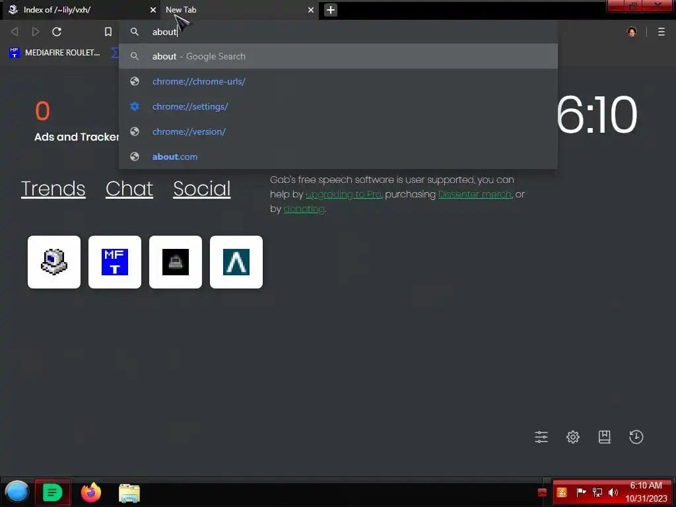Open volume speaker tray icon
Screen dimensions: 676x507
[x=613, y=492]
